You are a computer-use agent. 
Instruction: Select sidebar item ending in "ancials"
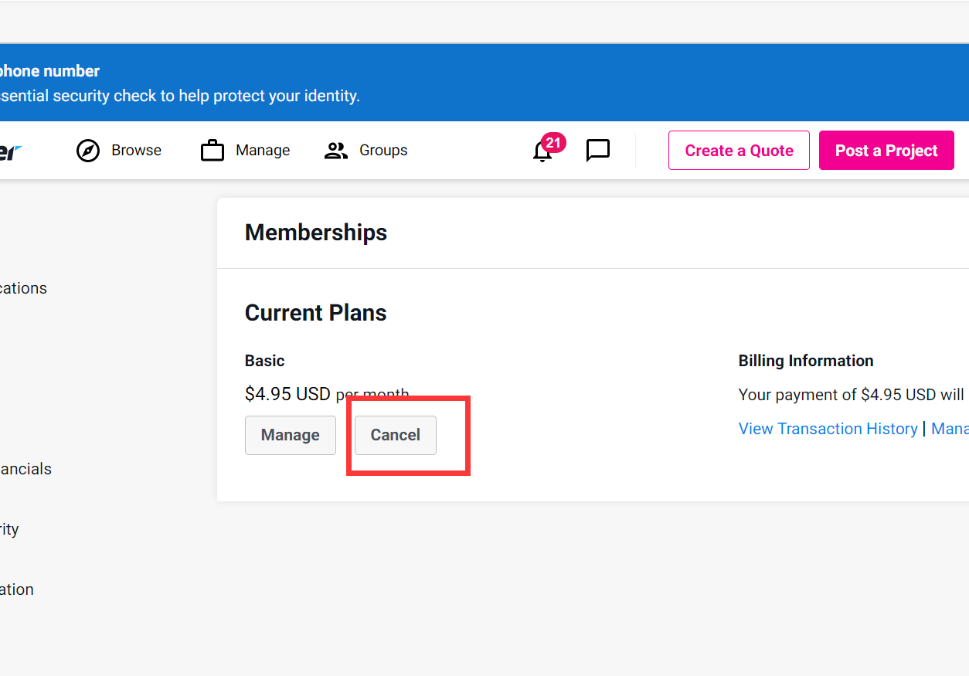point(25,469)
